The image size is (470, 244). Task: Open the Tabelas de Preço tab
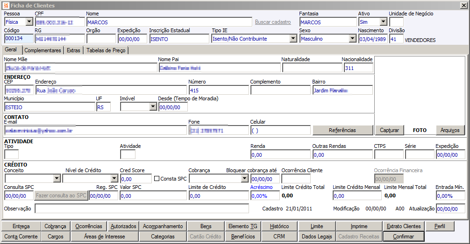(106, 50)
